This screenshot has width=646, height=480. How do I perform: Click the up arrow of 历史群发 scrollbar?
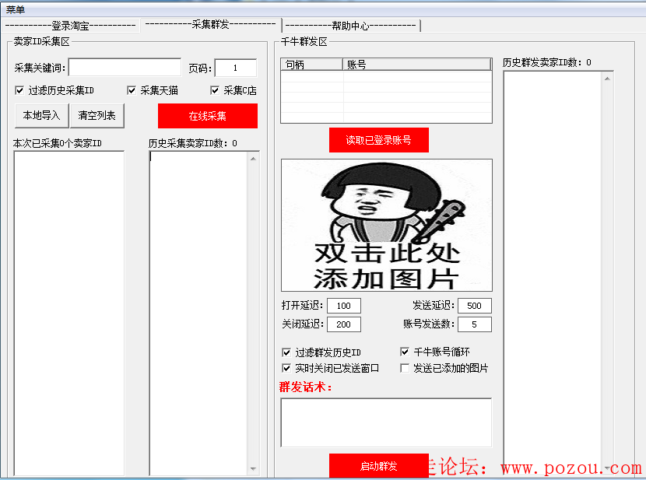[607, 79]
